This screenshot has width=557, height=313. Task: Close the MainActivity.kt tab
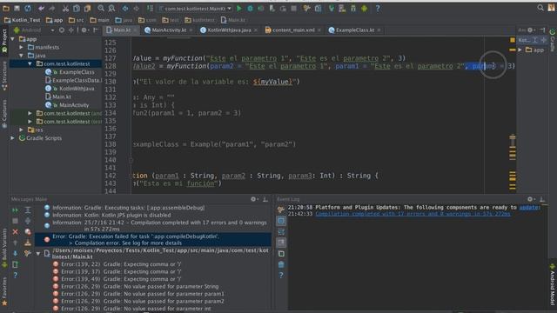[191, 30]
